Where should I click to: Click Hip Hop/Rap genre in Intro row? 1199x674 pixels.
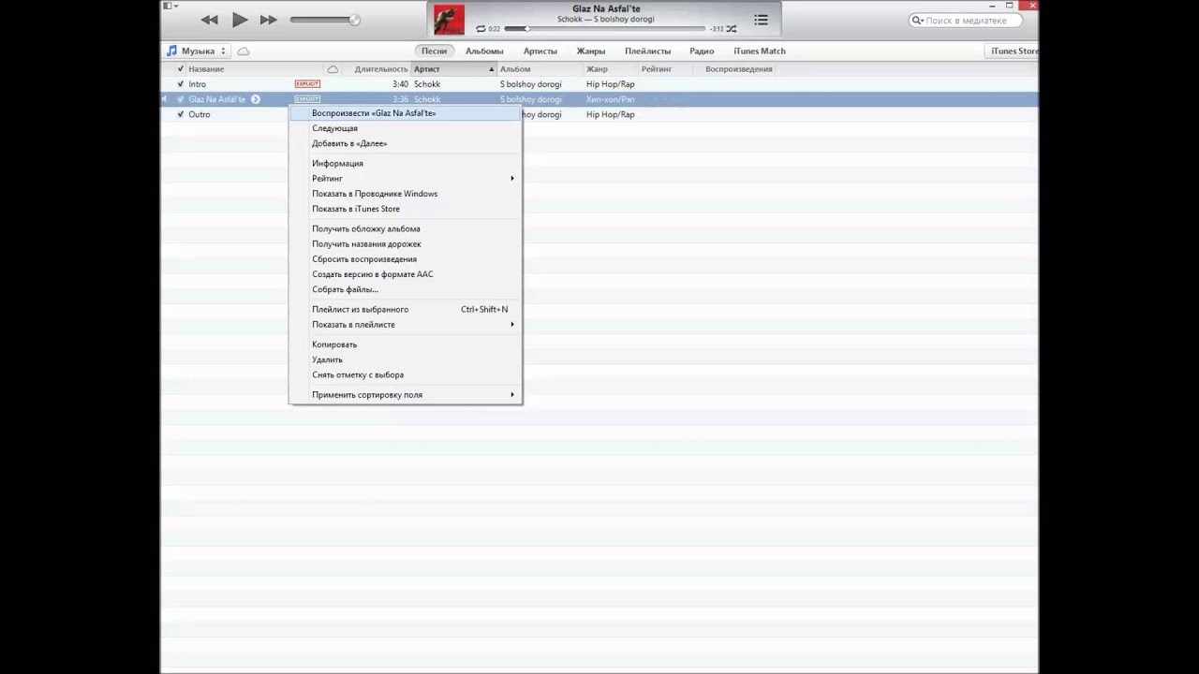pos(610,84)
